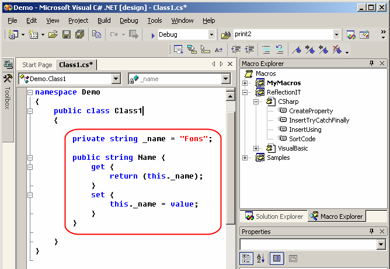Open the Add New Item dropdown arrow
The image size is (390, 269).
pyautogui.click(x=43, y=34)
